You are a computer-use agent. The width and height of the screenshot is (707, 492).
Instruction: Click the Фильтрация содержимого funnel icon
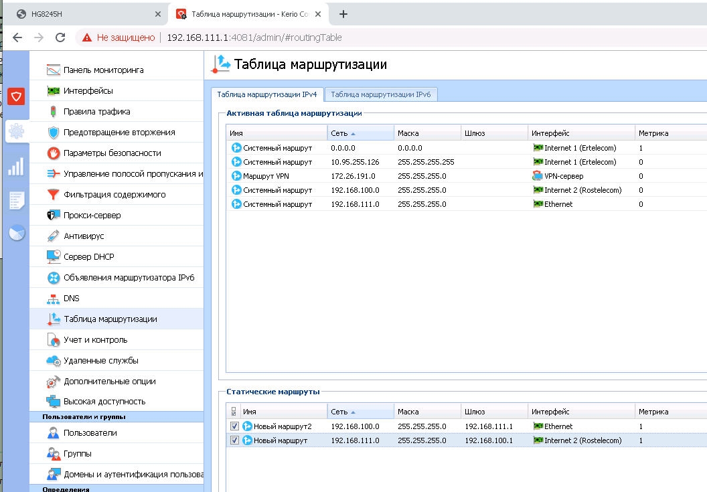(53, 194)
